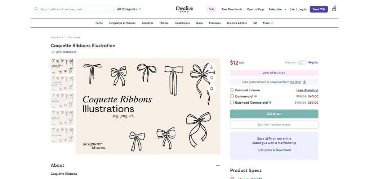Open the All Categories dropdown

(129, 9)
